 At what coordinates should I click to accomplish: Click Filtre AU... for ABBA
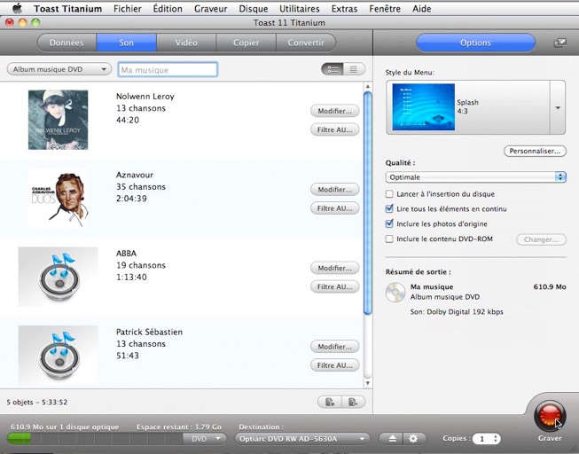(x=334, y=286)
